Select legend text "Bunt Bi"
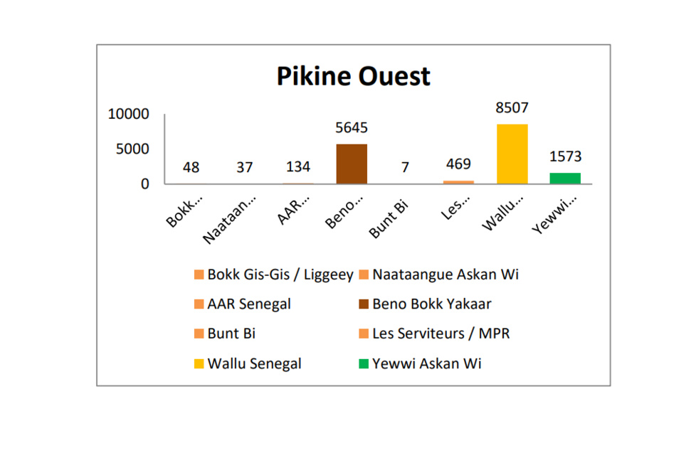The image size is (696, 453). 231,334
